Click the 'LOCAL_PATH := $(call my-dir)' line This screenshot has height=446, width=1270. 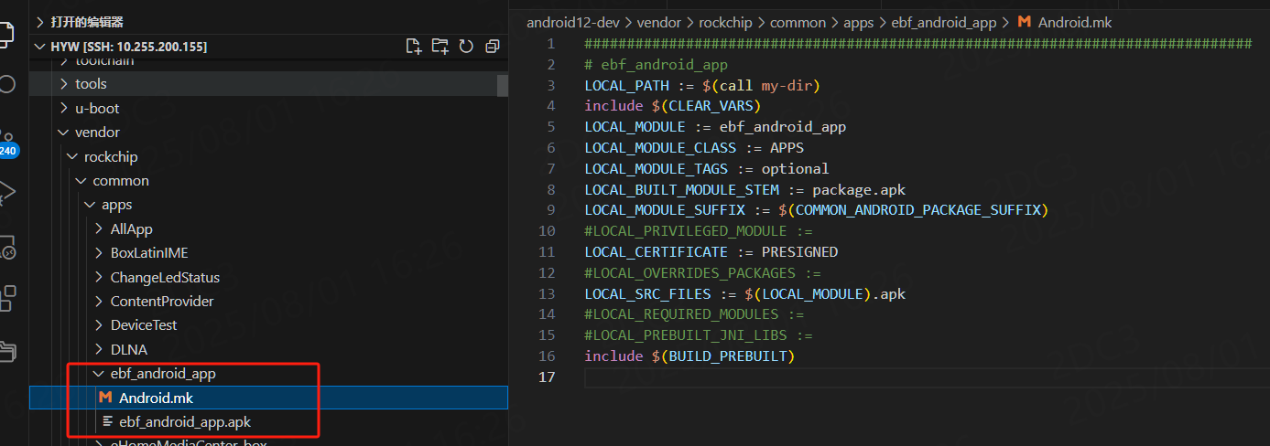(702, 85)
